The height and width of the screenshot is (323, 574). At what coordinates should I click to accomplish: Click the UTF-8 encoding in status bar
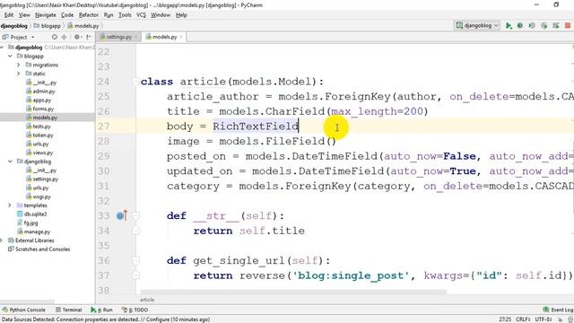(544, 319)
